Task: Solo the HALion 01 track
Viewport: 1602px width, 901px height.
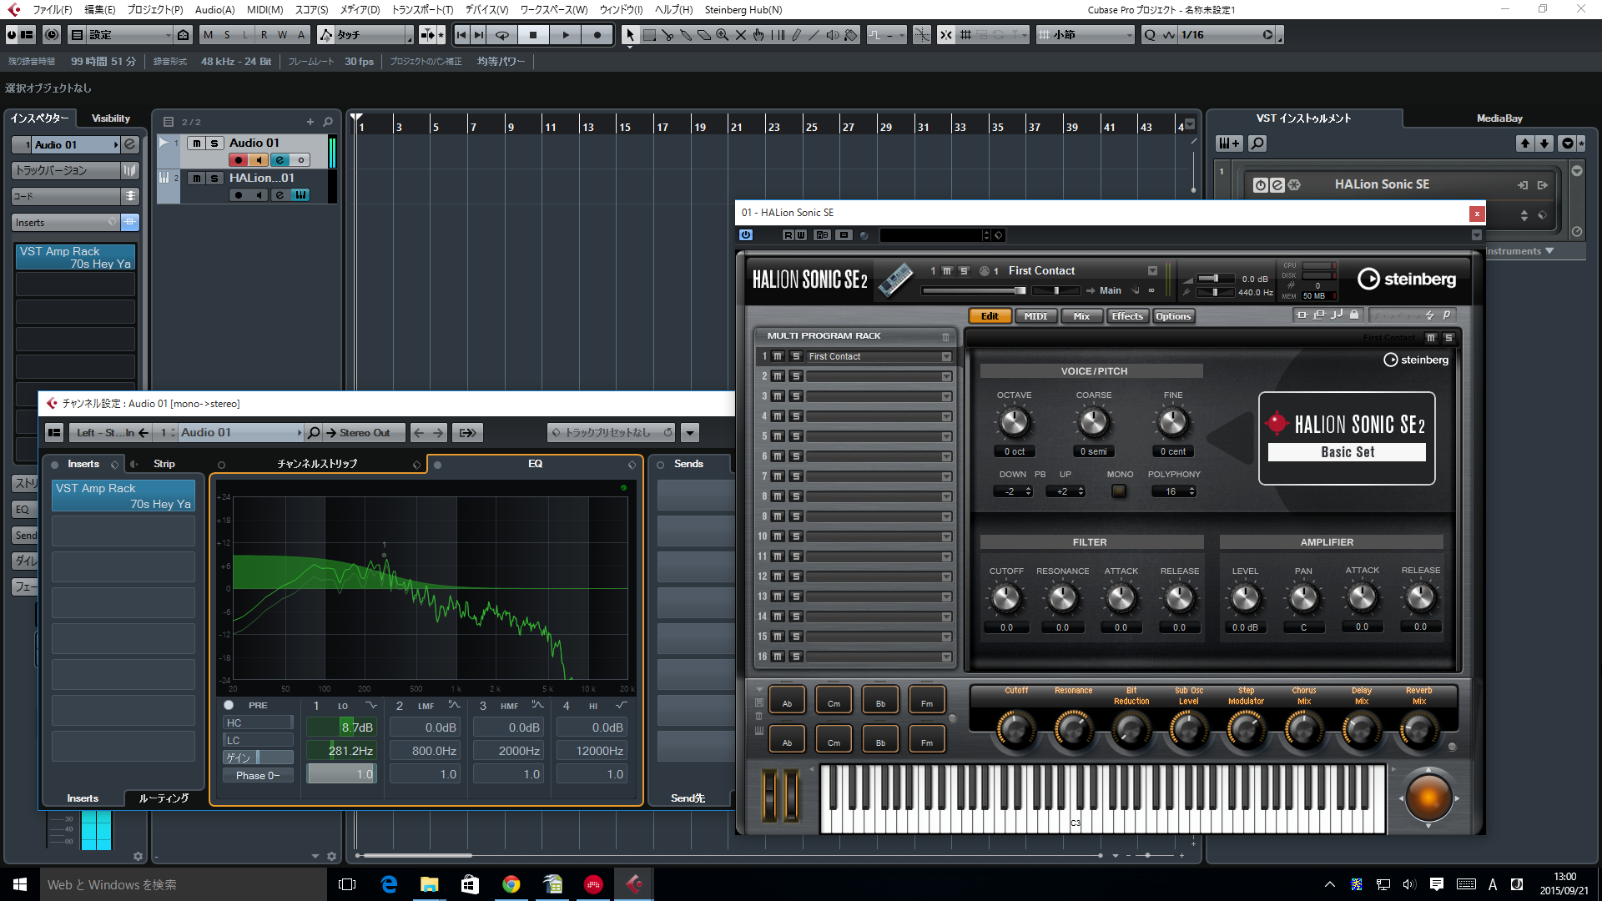Action: click(x=214, y=179)
